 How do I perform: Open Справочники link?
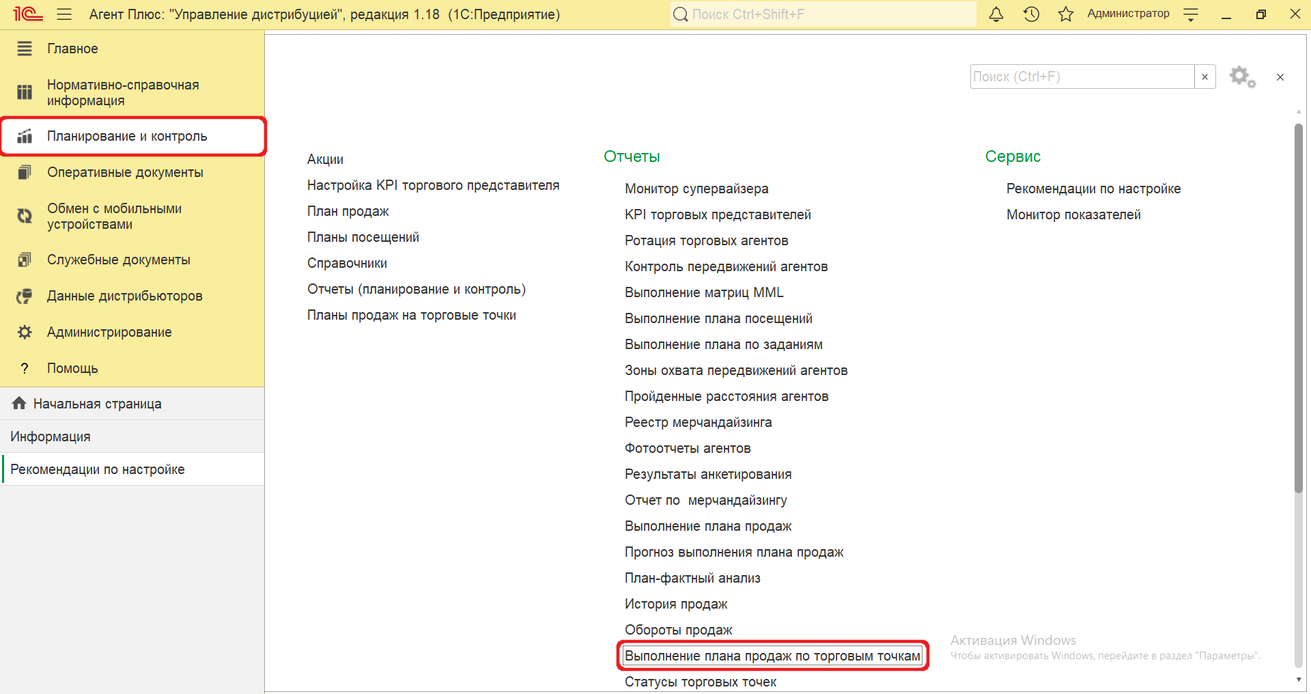347,263
